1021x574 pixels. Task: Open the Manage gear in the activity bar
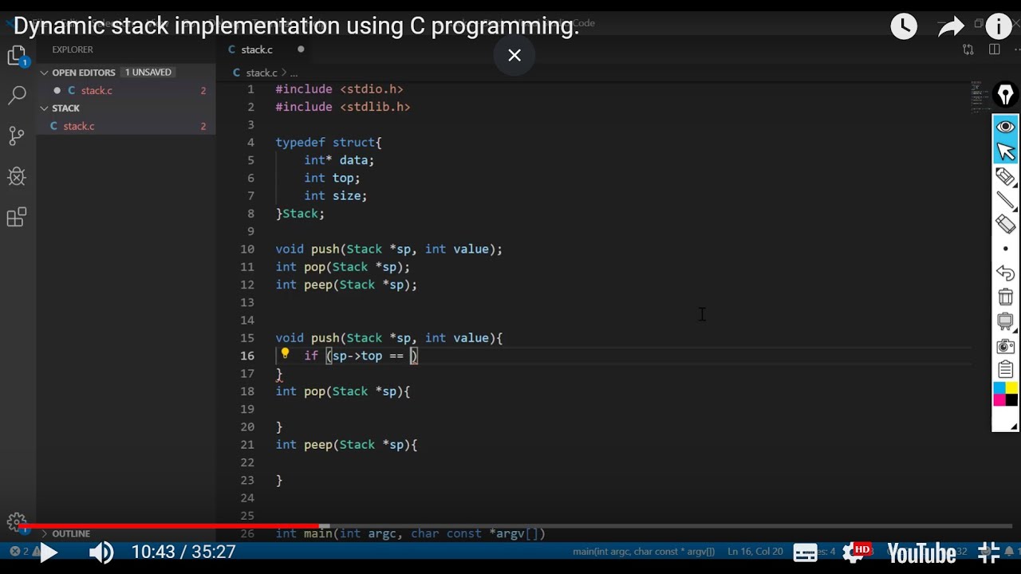tap(17, 522)
